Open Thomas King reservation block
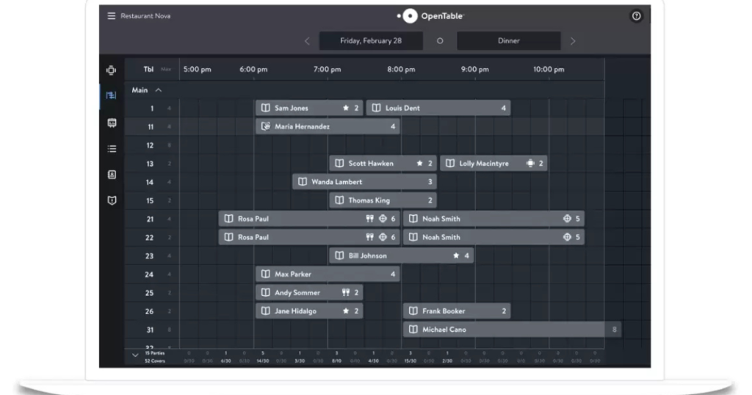Screen dimensions: 752x395 coord(383,200)
